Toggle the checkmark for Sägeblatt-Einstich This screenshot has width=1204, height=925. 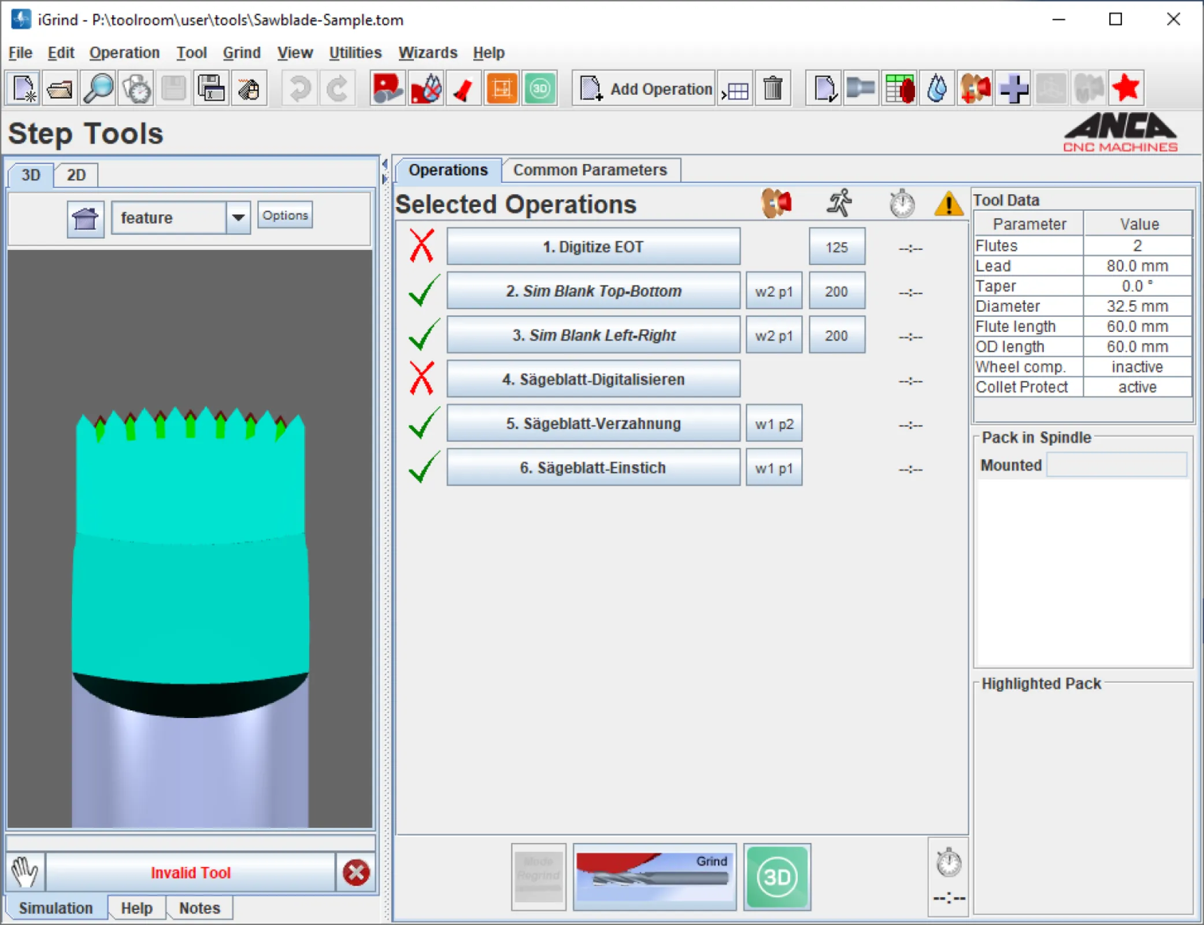tap(424, 467)
